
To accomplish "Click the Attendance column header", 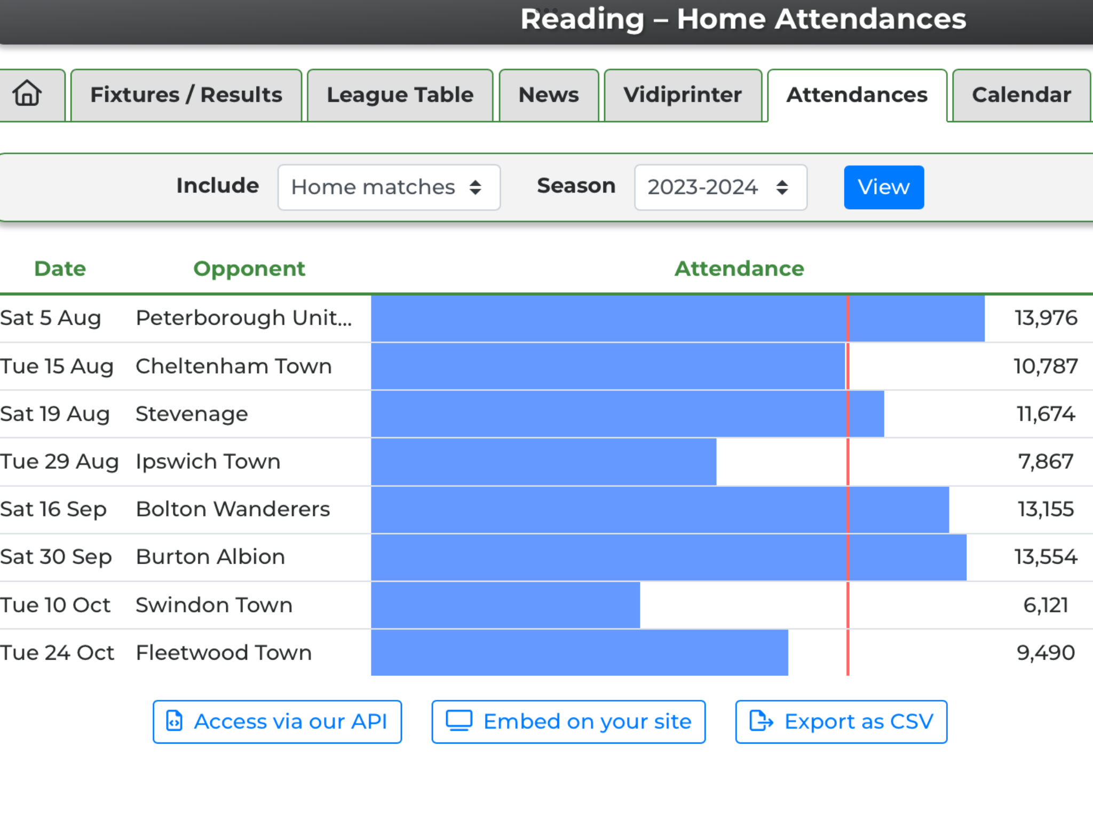I will 739,269.
